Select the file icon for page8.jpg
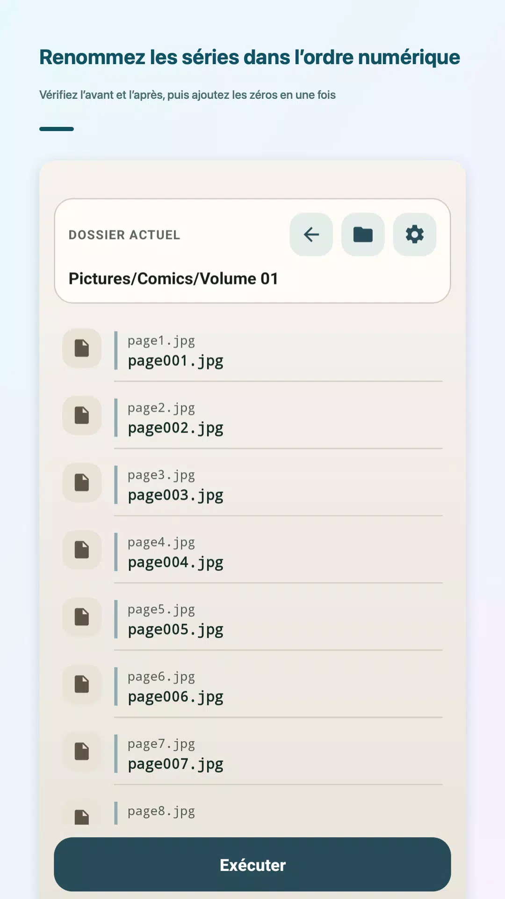505x899 pixels. pyautogui.click(x=82, y=817)
